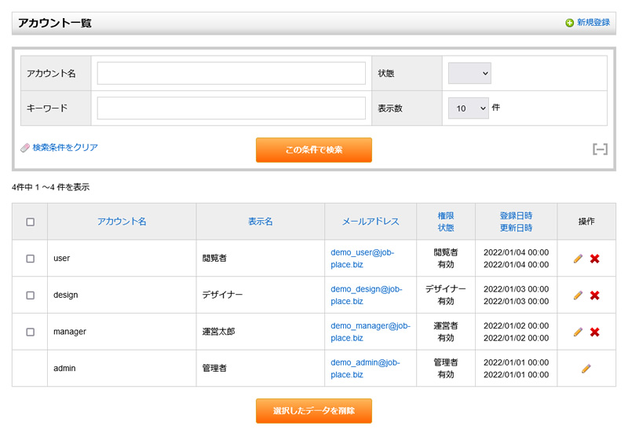Open demo_manager@job-place.biz email link
The image size is (628, 437).
tap(371, 332)
